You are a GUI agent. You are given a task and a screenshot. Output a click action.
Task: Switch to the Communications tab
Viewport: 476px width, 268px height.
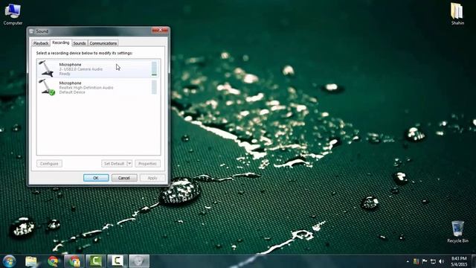[103, 43]
